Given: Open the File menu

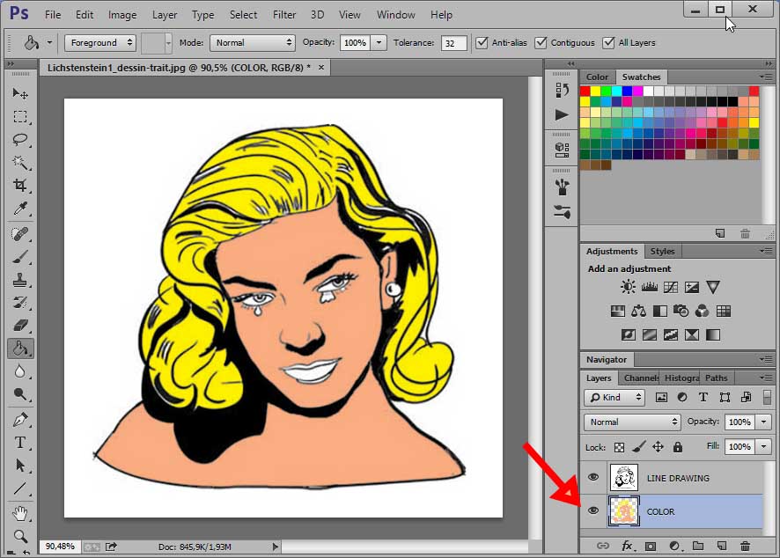Looking at the screenshot, I should 53,15.
